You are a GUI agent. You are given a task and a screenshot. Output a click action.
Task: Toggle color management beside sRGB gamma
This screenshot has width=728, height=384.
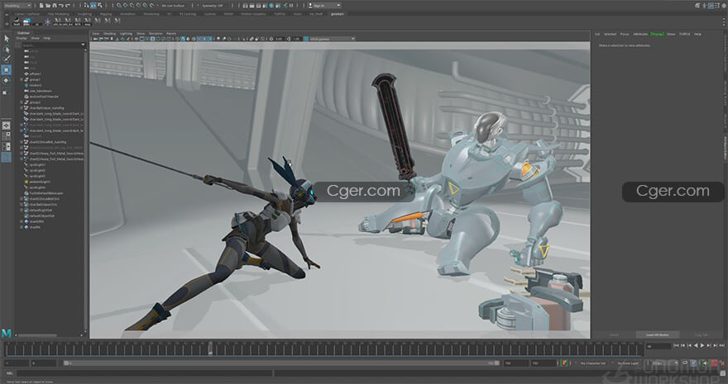click(x=305, y=39)
